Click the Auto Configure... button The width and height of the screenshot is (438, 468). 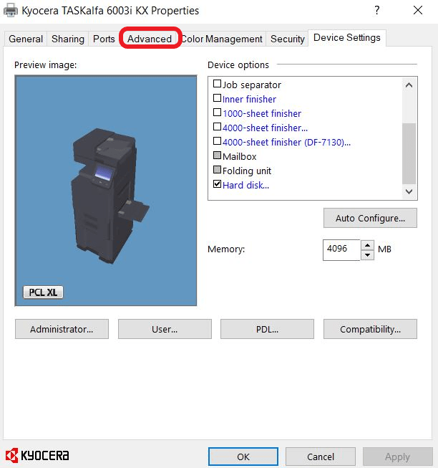point(370,218)
